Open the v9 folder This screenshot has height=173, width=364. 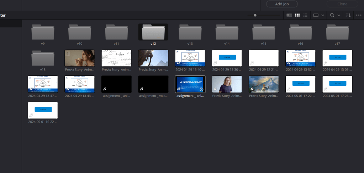43,32
